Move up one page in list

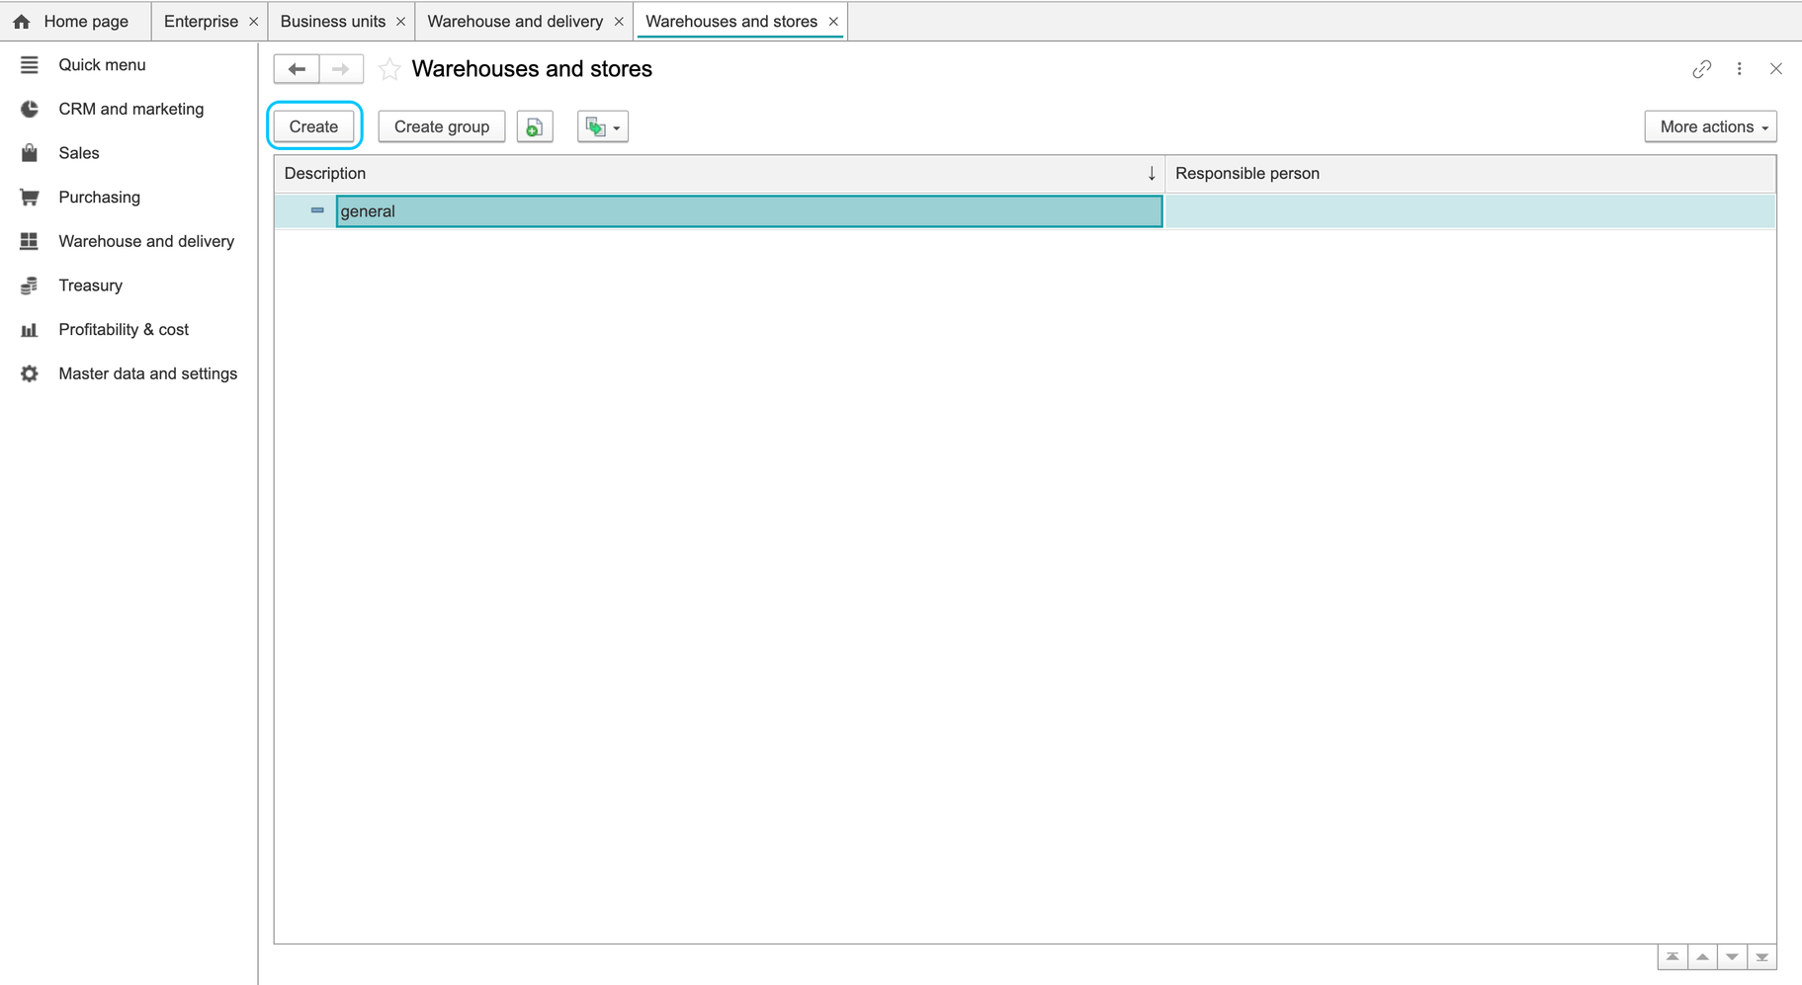pyautogui.click(x=1702, y=957)
